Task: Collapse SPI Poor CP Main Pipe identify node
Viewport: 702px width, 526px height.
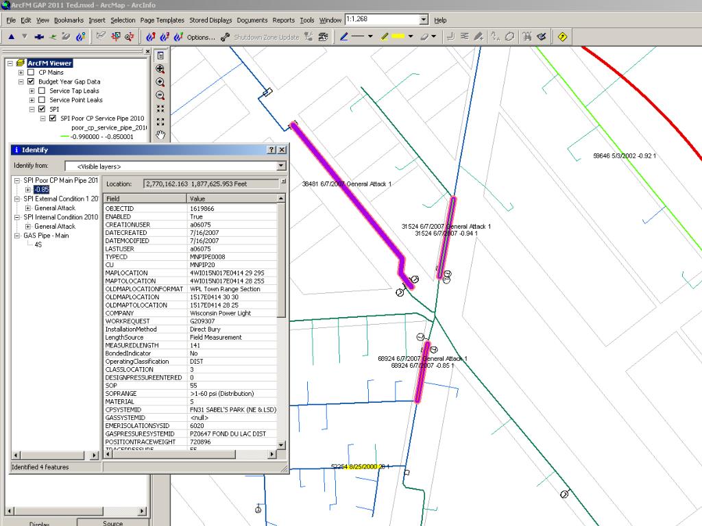Action: 17,181
